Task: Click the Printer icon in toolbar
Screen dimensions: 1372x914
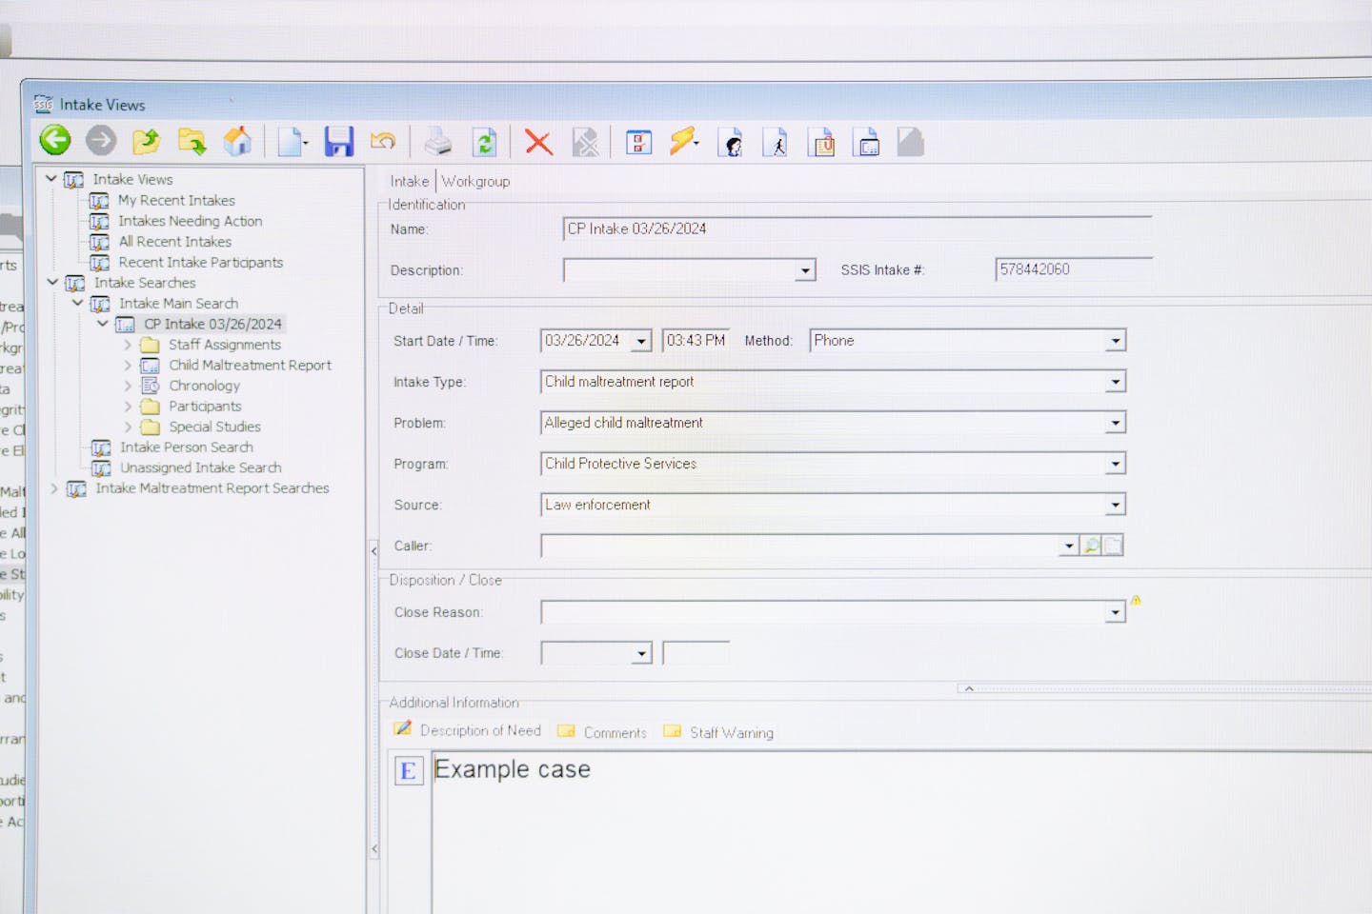Action: [437, 142]
